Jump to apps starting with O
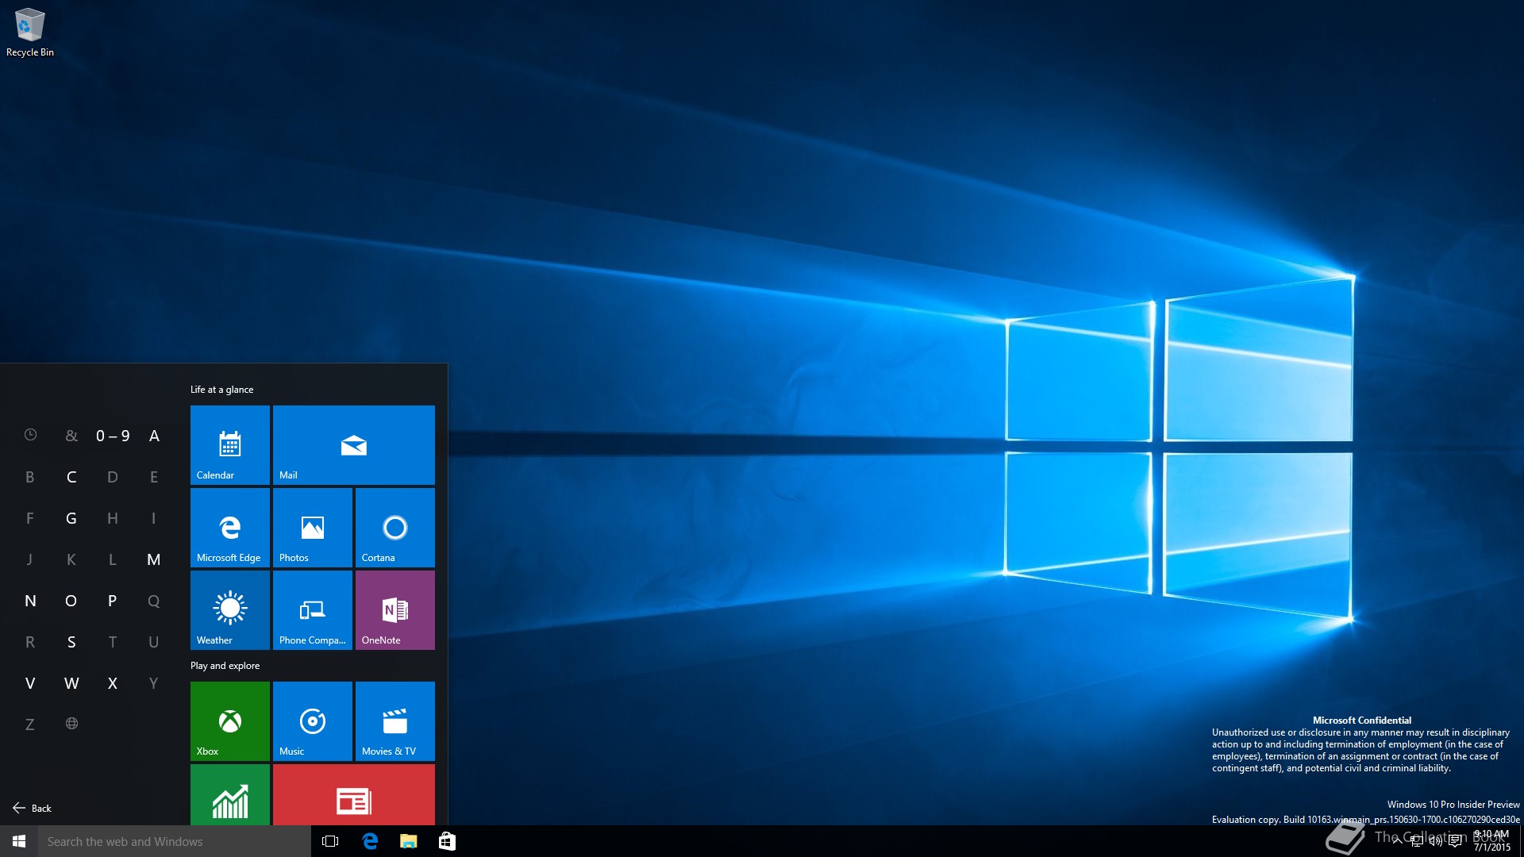1524x857 pixels. pos(71,601)
